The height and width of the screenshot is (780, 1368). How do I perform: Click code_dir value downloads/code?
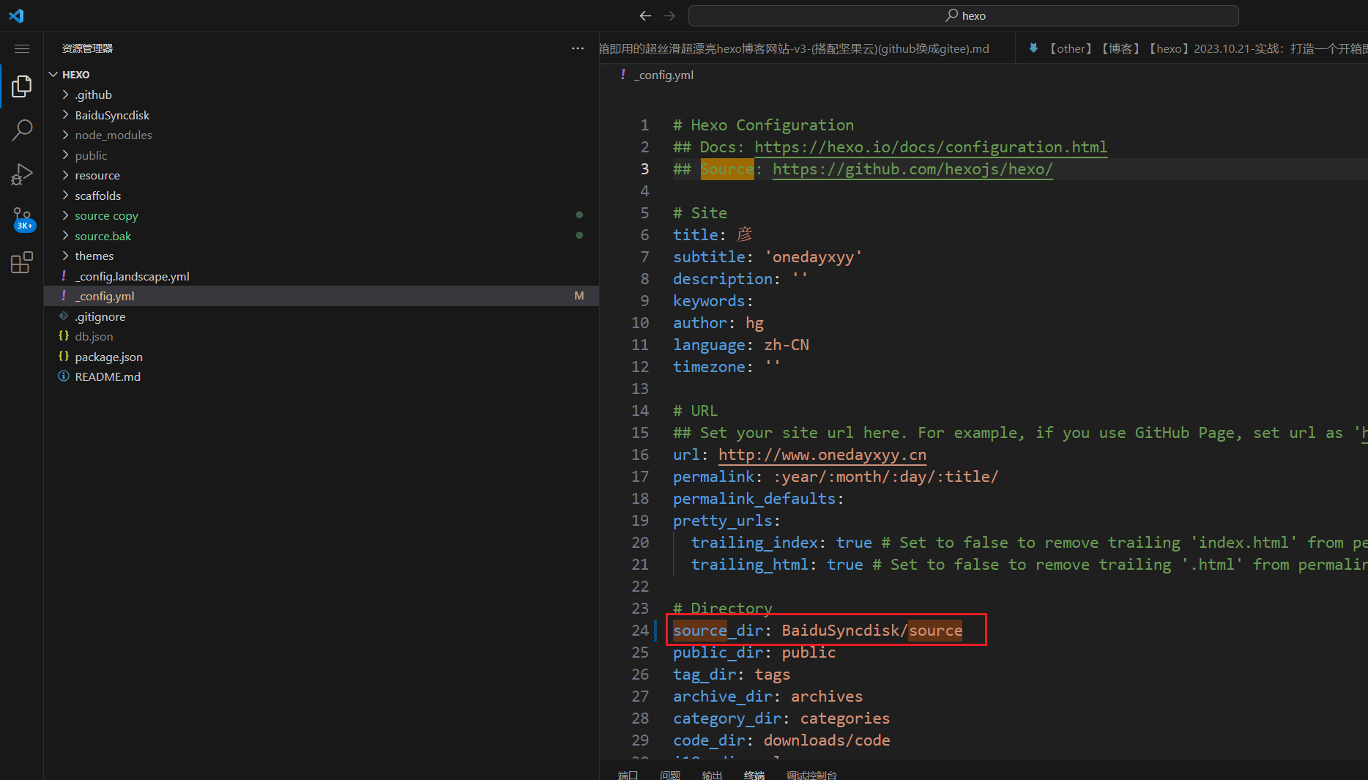tap(827, 740)
